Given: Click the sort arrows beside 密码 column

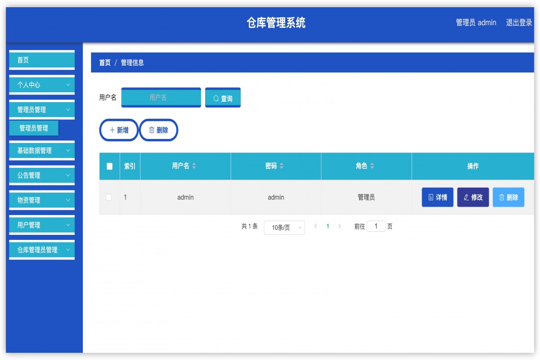Looking at the screenshot, I should pos(282,166).
